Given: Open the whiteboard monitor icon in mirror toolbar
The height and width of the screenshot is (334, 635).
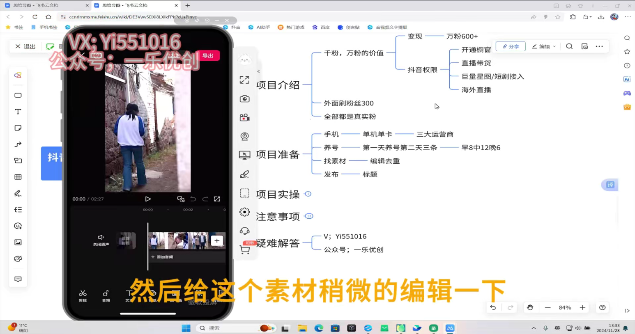Looking at the screenshot, I should (244, 155).
